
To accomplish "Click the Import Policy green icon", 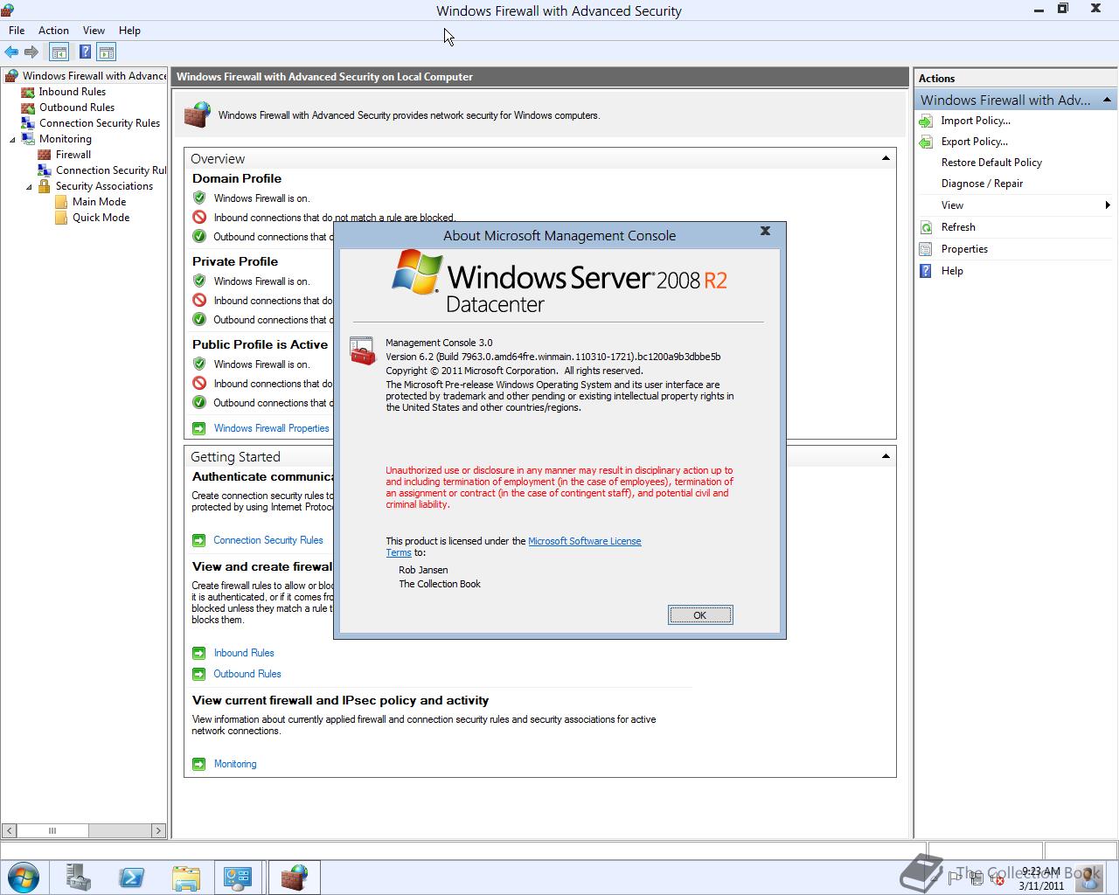I will (926, 121).
